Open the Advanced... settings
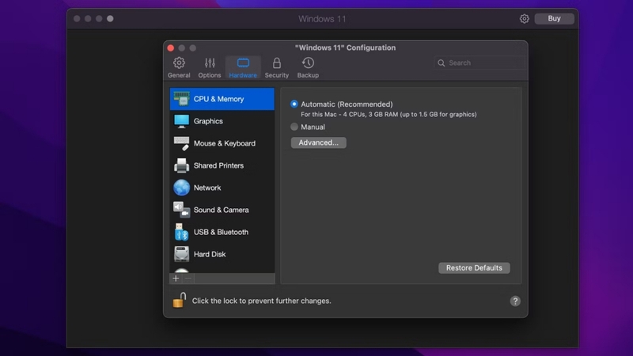The width and height of the screenshot is (633, 356). coord(319,142)
